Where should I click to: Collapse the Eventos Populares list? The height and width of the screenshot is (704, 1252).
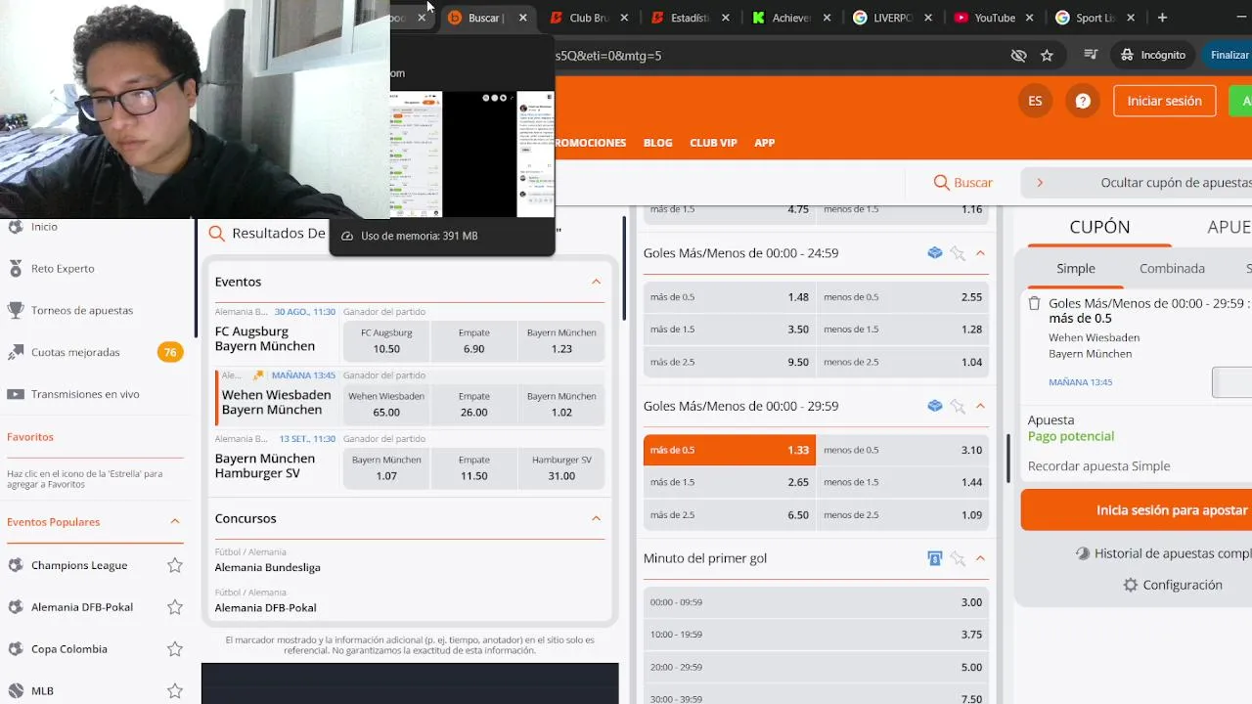coord(175,522)
